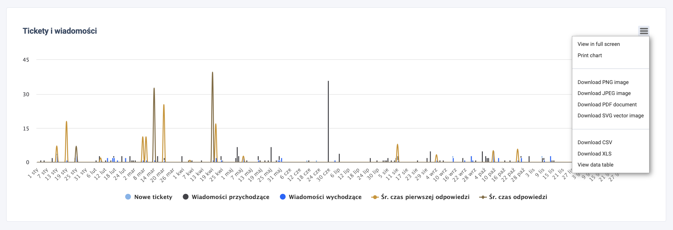Download SVG vector image of chart
The image size is (673, 230).
click(x=610, y=116)
